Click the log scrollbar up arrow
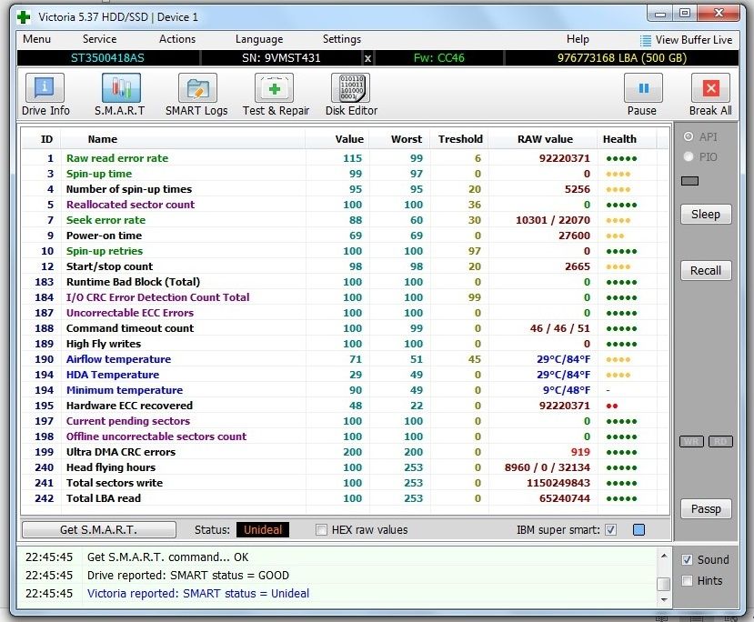This screenshot has width=754, height=622. click(664, 557)
